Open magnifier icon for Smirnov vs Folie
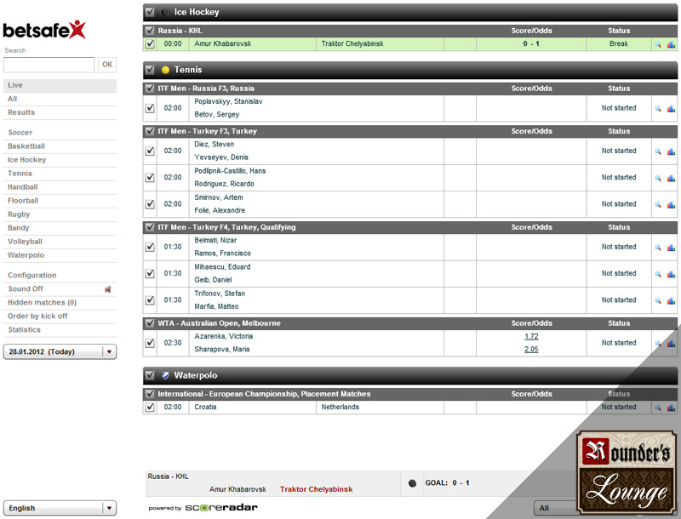The image size is (681, 519). [658, 204]
